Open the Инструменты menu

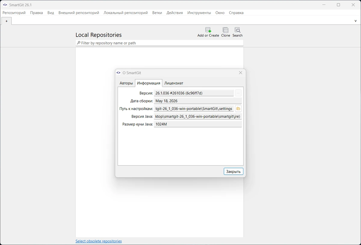(x=199, y=13)
